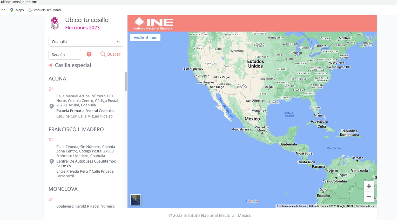Click the sidebar vertical scrollbar
This screenshot has height=220, width=397.
126,82
